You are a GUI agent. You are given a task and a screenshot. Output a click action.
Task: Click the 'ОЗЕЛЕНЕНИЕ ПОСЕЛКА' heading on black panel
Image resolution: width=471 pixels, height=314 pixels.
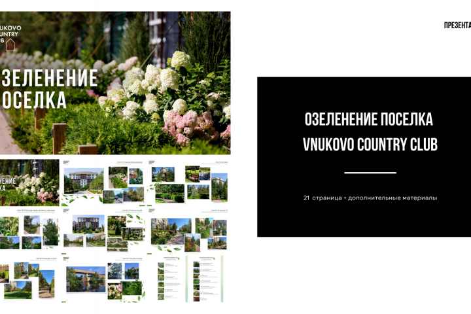369,119
